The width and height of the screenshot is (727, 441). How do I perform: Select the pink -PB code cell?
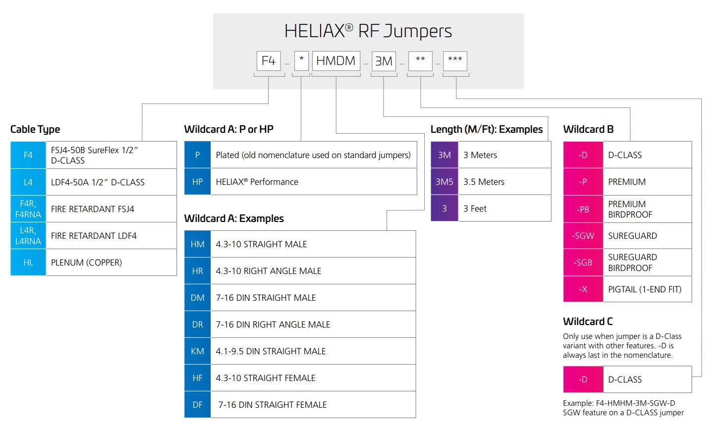pos(583,209)
